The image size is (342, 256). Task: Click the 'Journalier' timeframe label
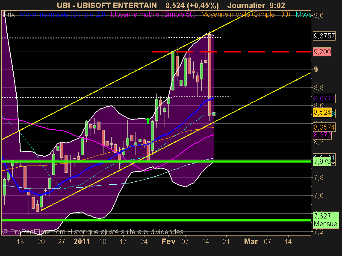[246, 5]
